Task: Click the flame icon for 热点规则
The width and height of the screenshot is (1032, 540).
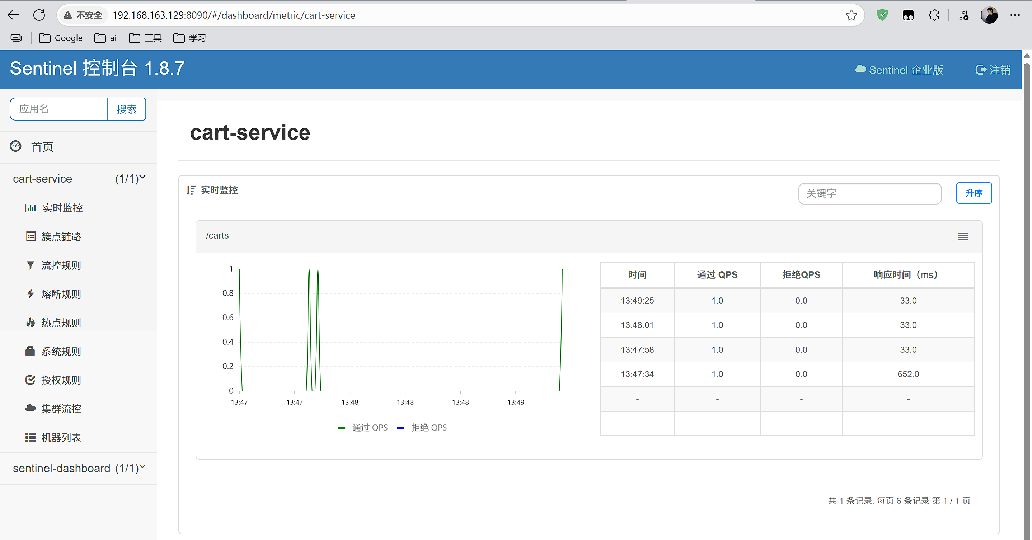Action: [x=31, y=323]
